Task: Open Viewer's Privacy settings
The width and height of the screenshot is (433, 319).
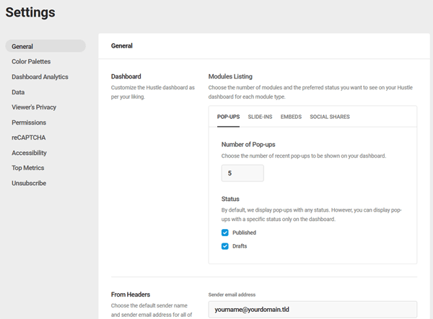Action: point(34,107)
